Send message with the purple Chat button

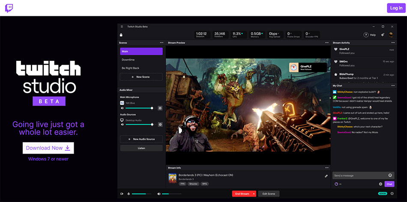389,184
